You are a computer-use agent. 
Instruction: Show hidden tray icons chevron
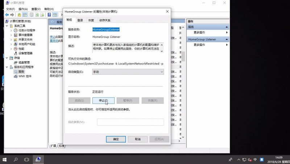pos(239,160)
